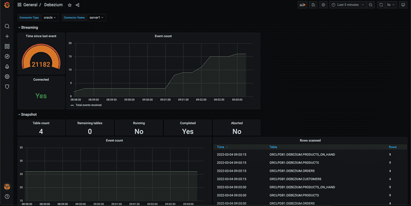
Task: Click the 21182 gauge value
Action: point(41,64)
